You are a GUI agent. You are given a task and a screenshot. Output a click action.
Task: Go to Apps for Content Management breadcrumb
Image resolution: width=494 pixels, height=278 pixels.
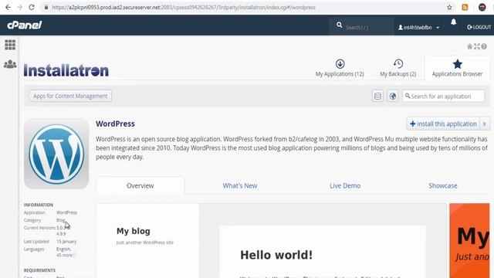tap(70, 96)
